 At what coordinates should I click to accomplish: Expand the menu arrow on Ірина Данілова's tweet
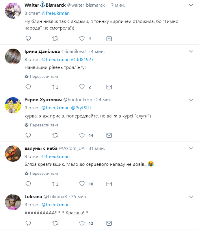tap(191, 51)
